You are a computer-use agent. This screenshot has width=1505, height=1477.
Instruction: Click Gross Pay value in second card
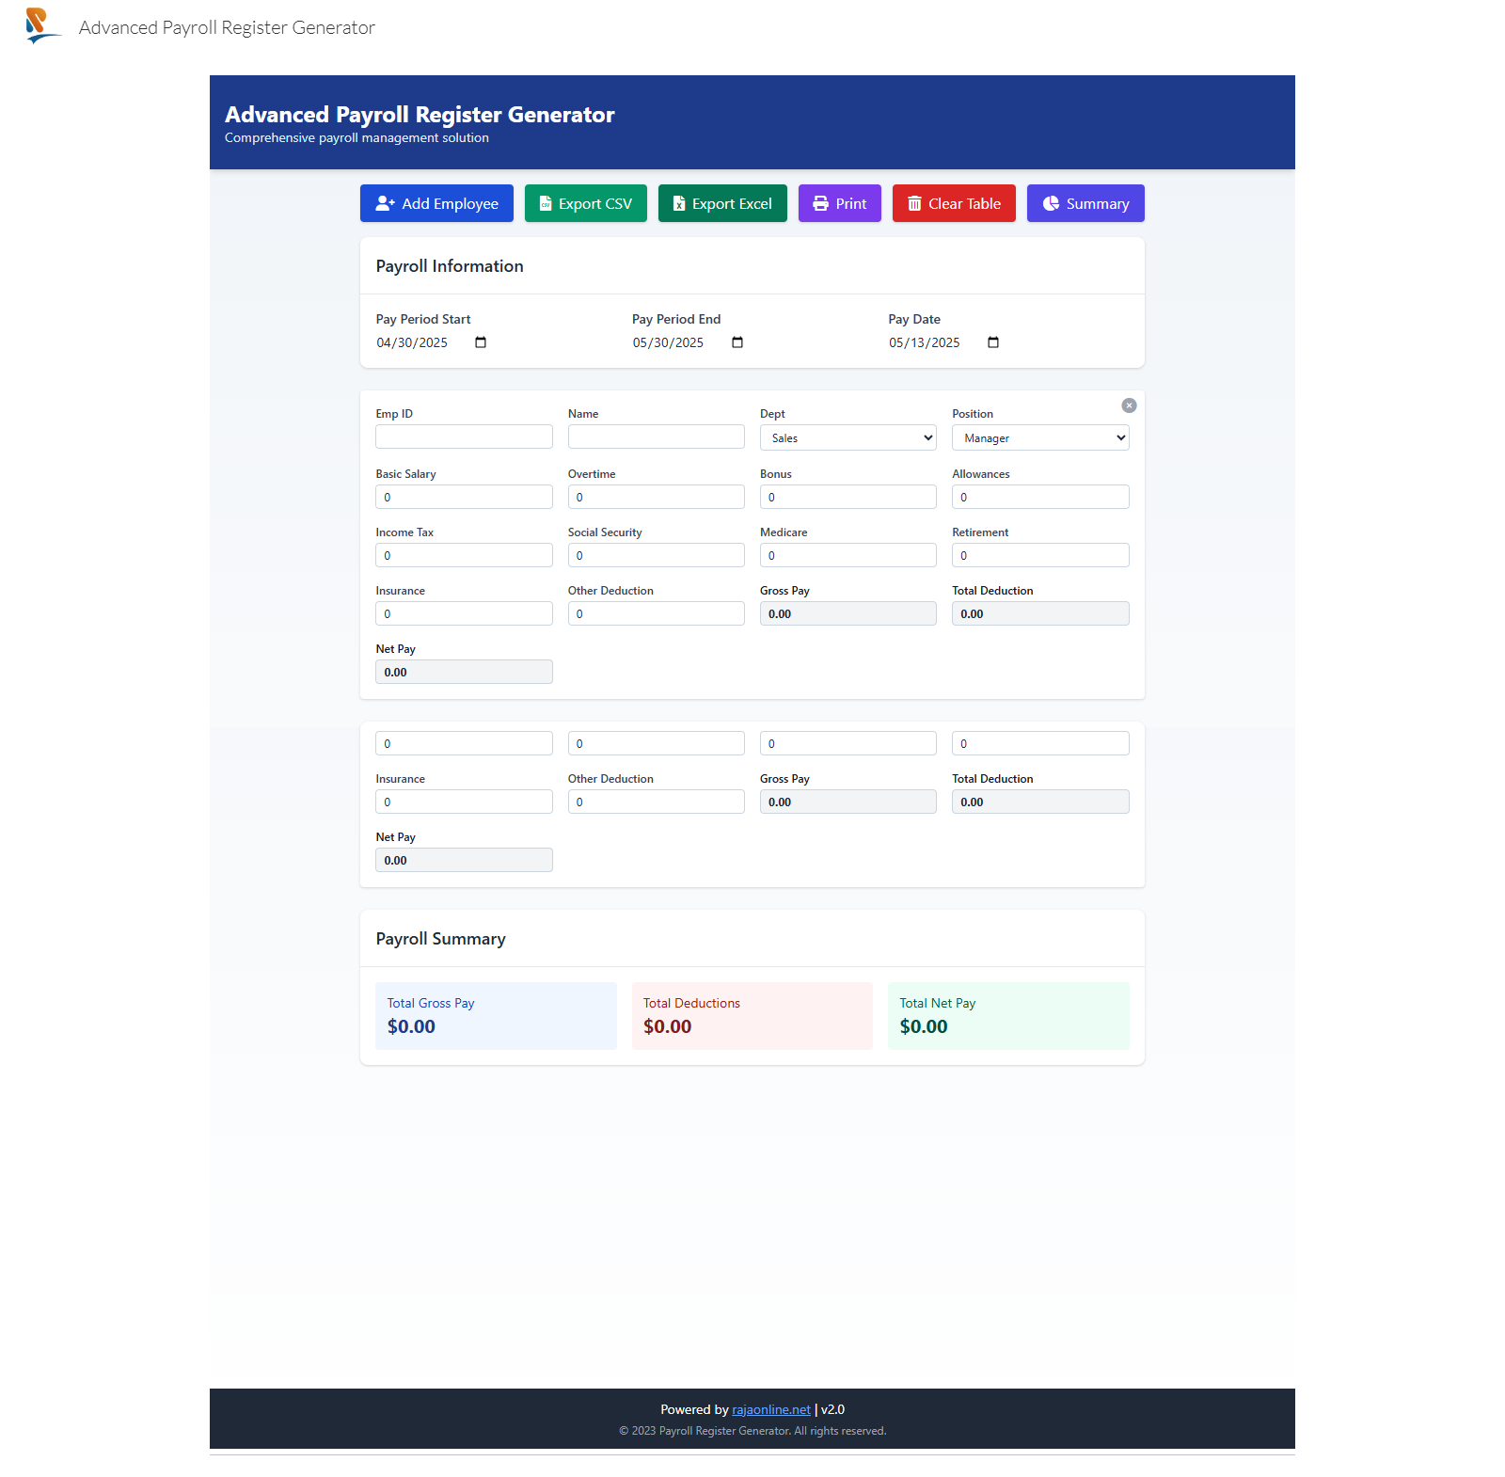848,802
